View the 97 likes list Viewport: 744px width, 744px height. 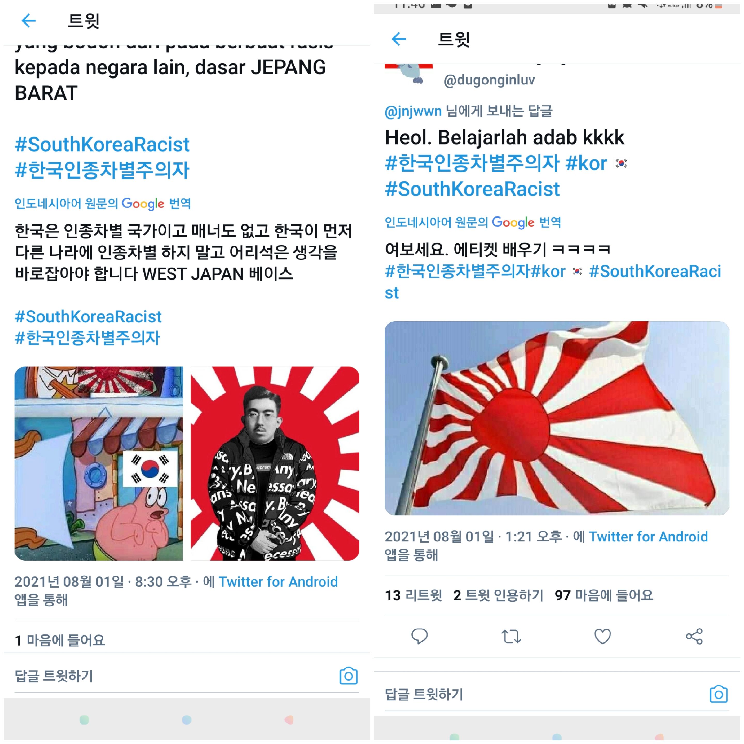pos(604,595)
